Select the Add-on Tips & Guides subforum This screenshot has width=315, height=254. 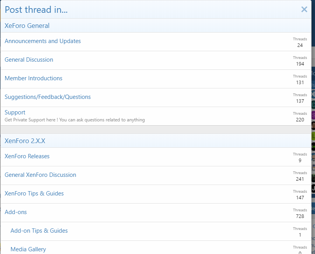pos(39,231)
